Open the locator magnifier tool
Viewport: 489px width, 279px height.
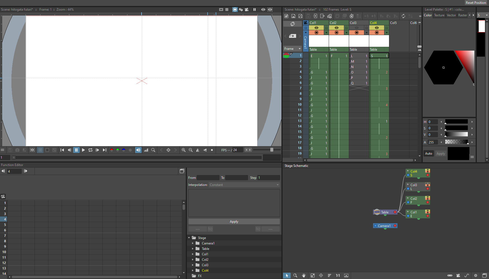click(153, 150)
